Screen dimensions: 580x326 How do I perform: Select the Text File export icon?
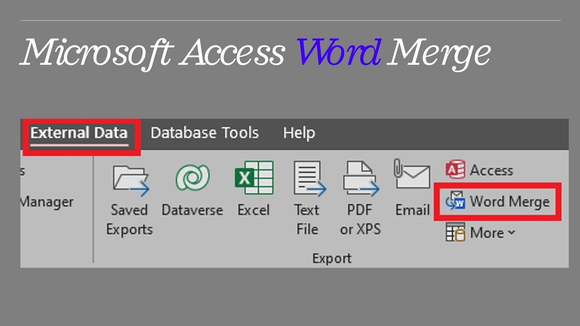(x=309, y=179)
